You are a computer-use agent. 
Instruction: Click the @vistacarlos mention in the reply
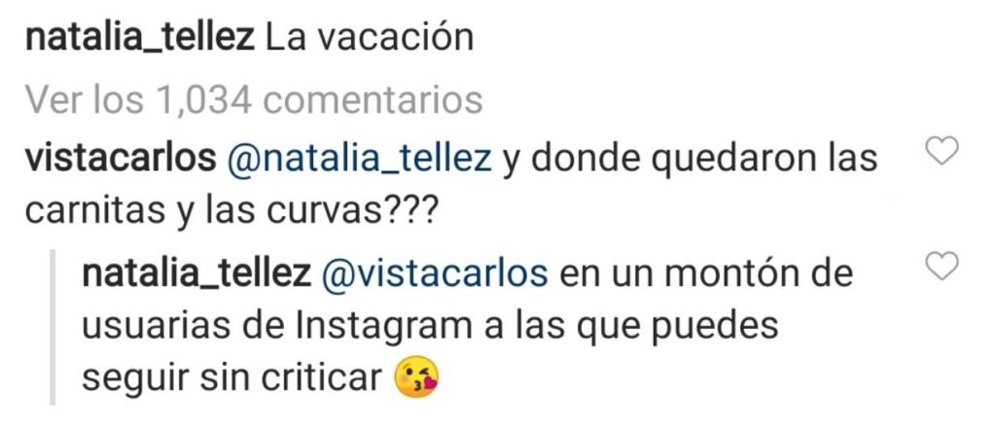click(435, 274)
